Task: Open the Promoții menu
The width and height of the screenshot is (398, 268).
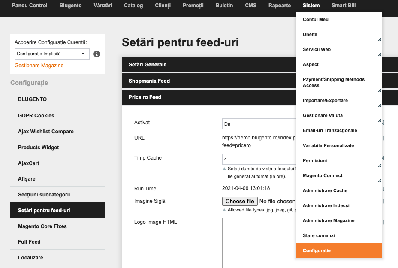Action: 193,6
